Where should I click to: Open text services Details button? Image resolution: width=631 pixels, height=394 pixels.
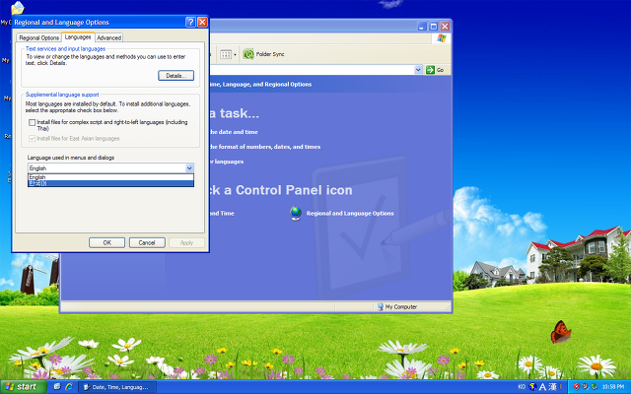pyautogui.click(x=175, y=76)
